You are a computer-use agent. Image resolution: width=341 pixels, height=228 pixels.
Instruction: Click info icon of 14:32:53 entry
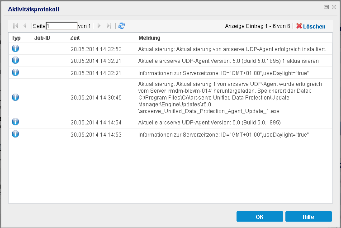point(15,48)
